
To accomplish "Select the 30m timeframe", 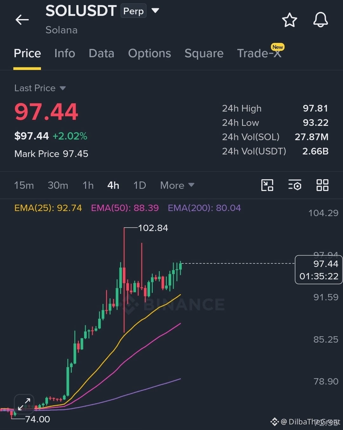I will pos(58,185).
